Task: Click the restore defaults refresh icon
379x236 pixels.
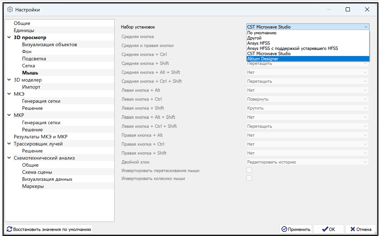Action: point(9,229)
